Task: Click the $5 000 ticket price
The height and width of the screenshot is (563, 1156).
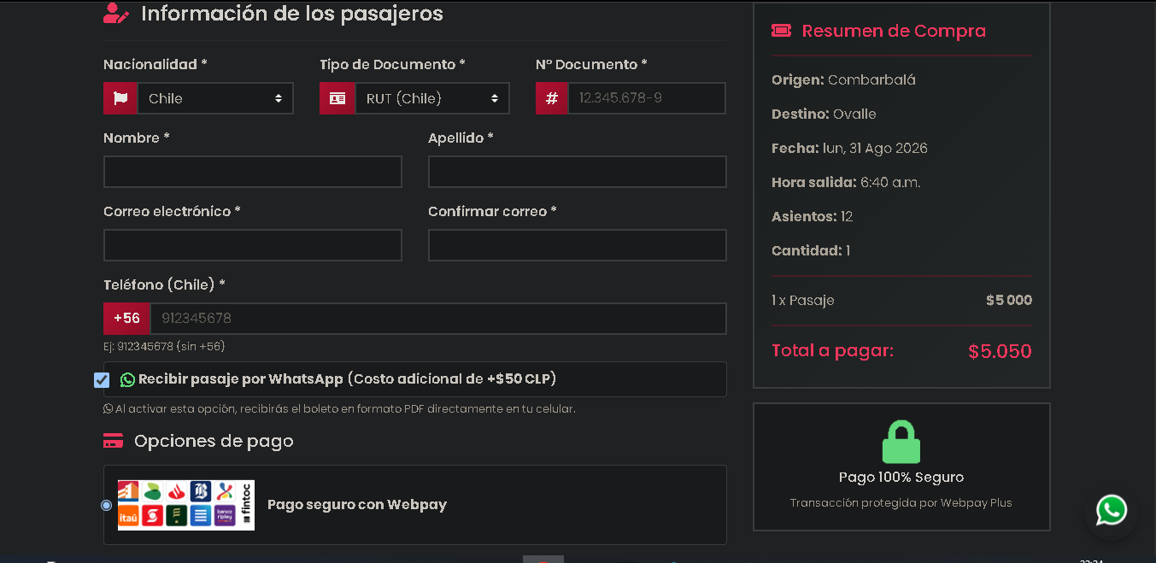Action: [x=1009, y=301]
